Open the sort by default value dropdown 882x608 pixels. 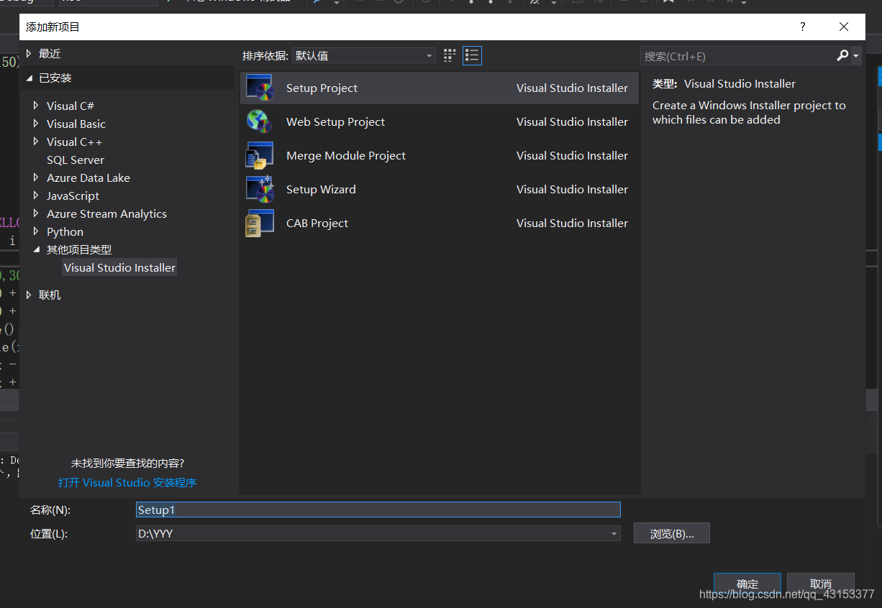tap(364, 55)
